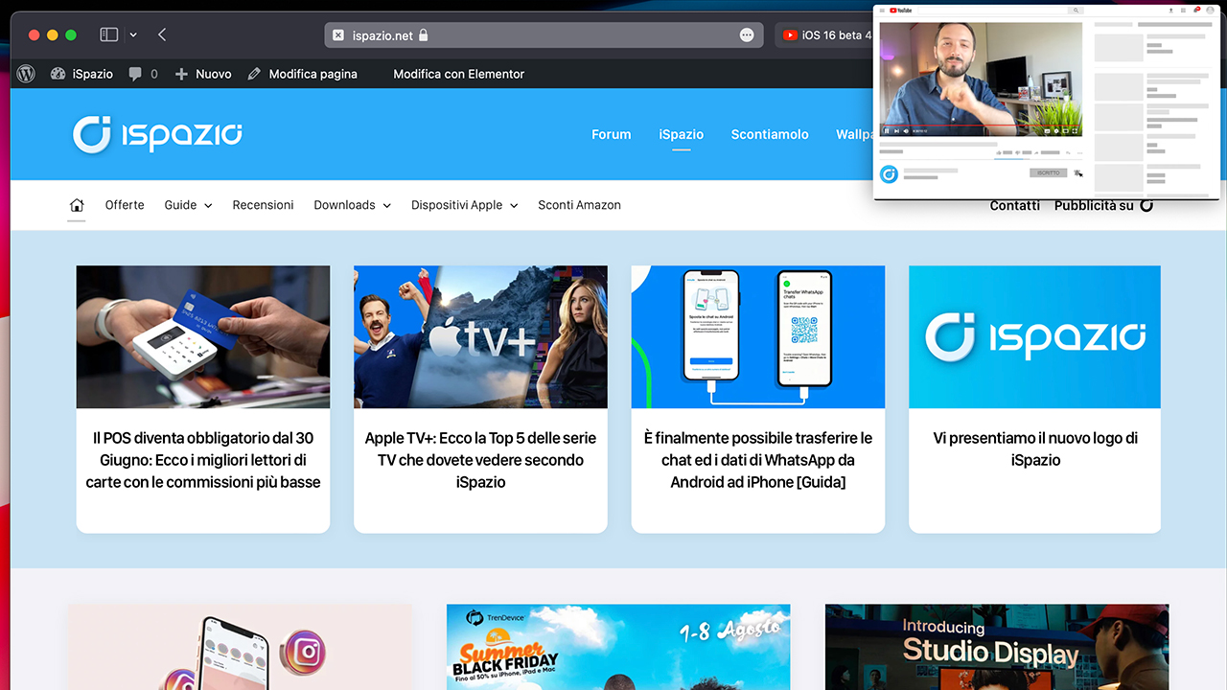Screen dimensions: 1227x690
Task: Open YouTube player settings gear
Action: [x=1055, y=130]
